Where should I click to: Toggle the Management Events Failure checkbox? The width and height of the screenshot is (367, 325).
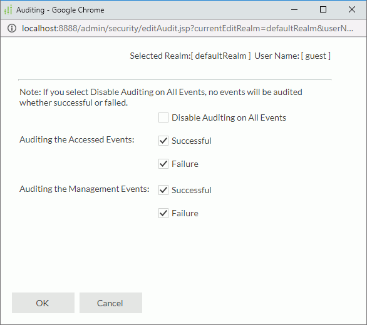tap(163, 213)
